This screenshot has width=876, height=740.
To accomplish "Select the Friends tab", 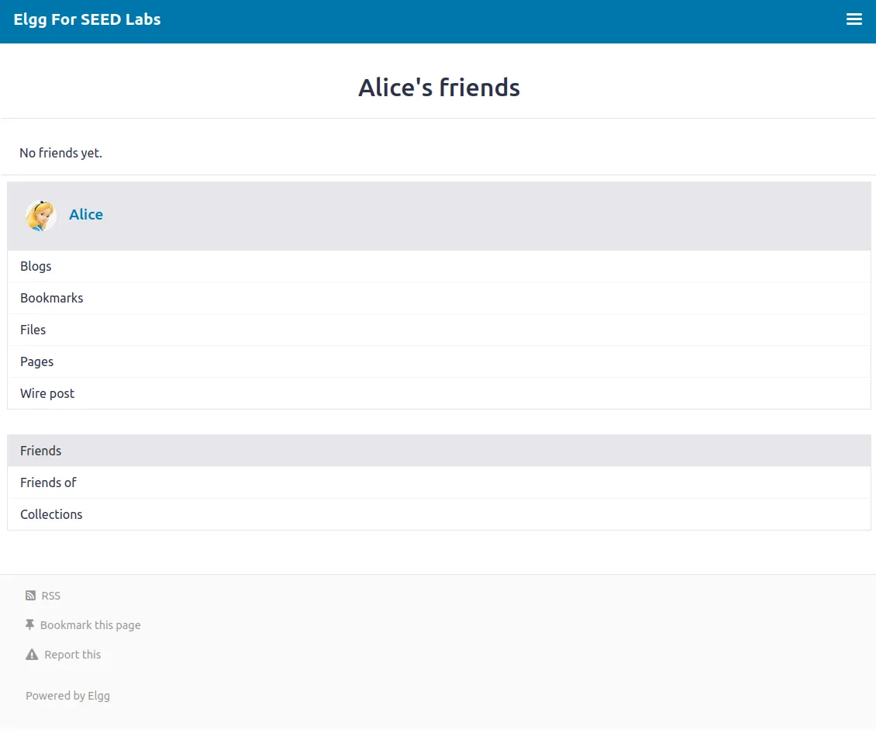I will [40, 451].
